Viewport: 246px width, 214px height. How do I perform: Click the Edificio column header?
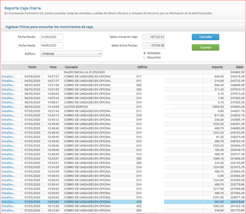tap(142, 67)
